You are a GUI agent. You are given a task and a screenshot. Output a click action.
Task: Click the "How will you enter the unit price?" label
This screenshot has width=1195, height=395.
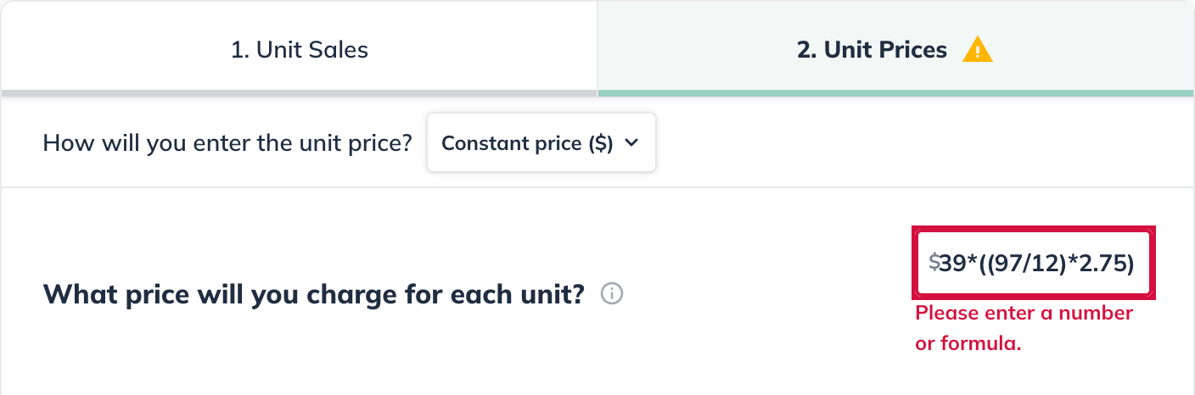point(227,142)
